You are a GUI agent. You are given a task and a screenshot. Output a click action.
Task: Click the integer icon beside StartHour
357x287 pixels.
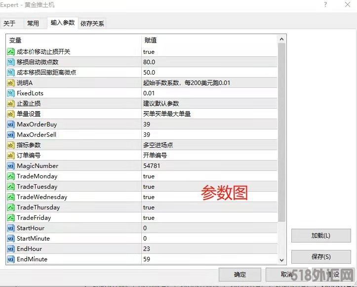11,228
